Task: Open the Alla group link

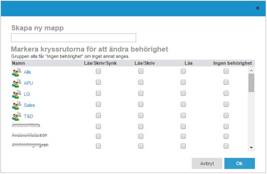Action: pos(27,72)
